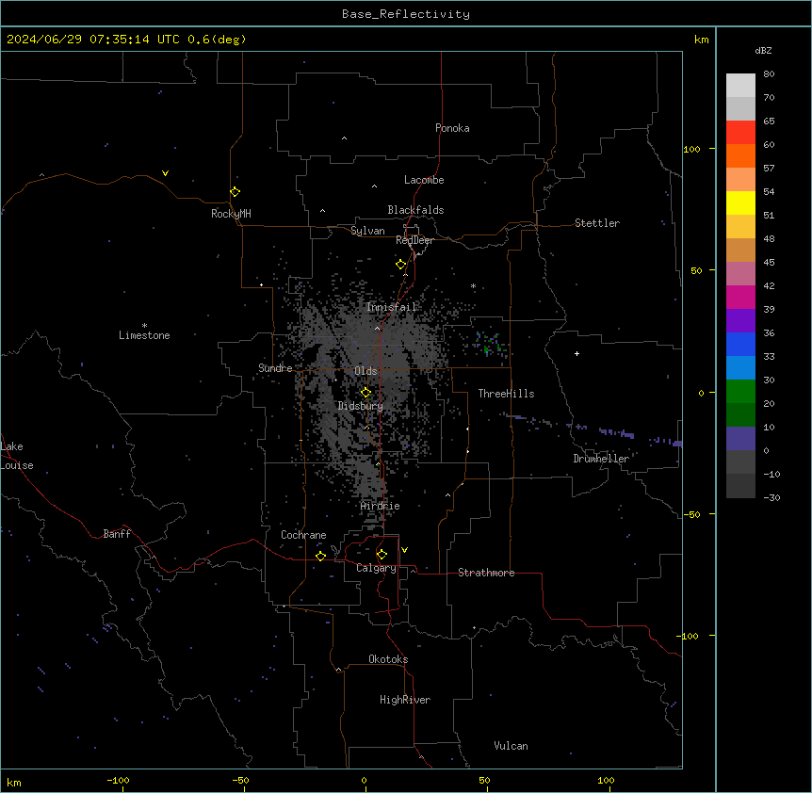Click the Banff town label

(x=117, y=534)
